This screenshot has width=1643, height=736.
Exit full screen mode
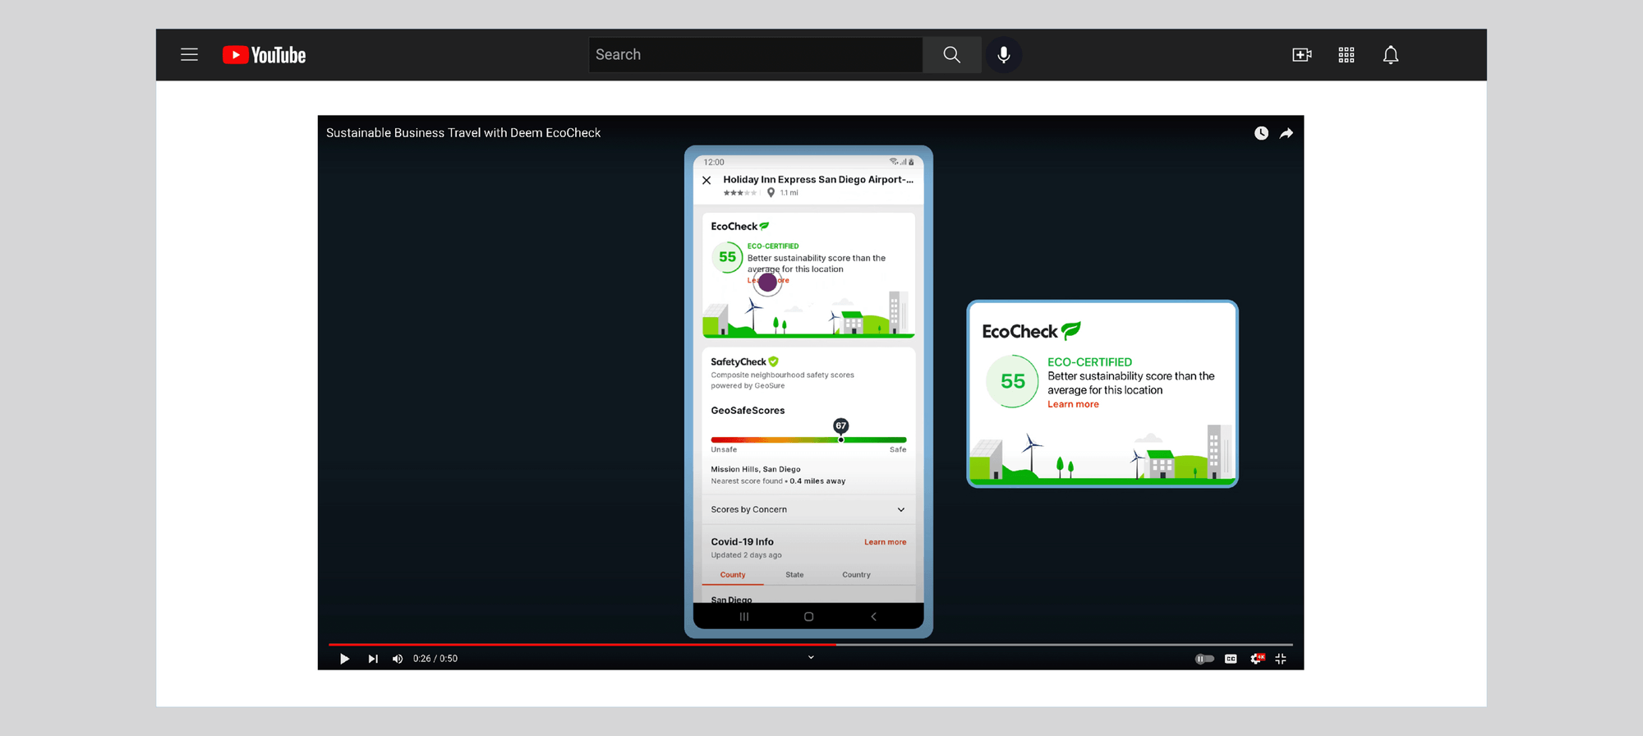(1281, 659)
